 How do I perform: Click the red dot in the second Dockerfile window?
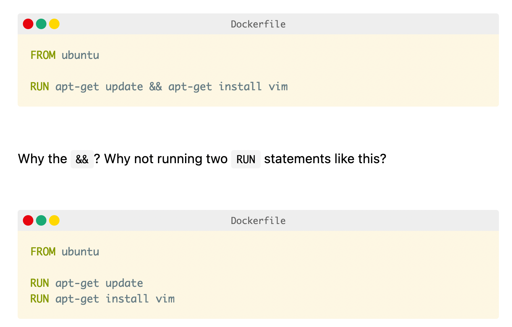[28, 220]
